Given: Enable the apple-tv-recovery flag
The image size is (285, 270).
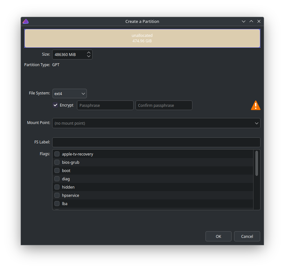Looking at the screenshot, I should (x=57, y=154).
